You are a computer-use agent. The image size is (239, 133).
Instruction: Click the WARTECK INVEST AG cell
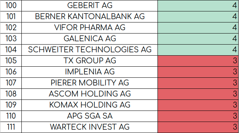click(x=90, y=127)
